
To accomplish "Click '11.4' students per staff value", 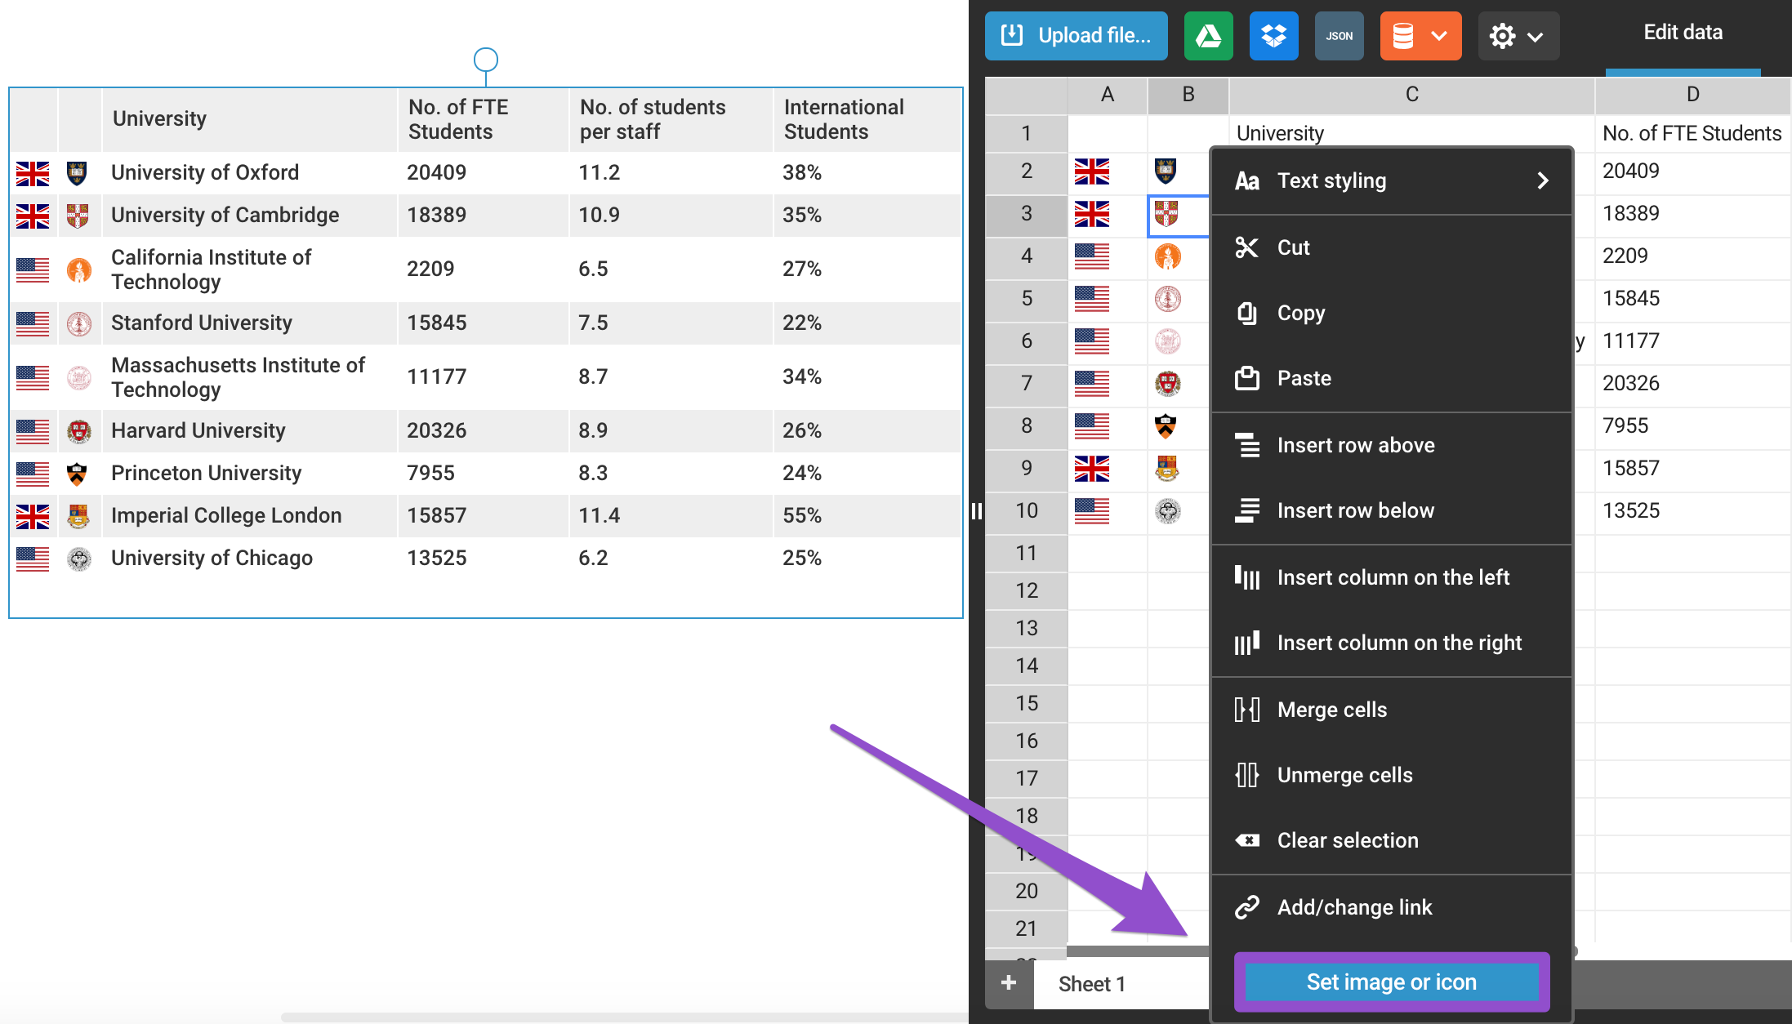I will 600,515.
